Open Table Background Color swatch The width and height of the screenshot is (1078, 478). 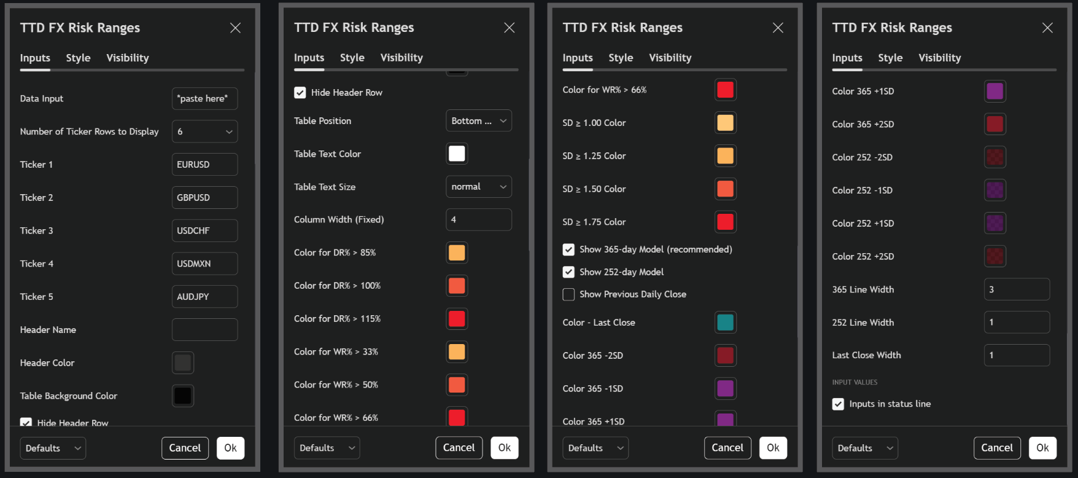(183, 396)
